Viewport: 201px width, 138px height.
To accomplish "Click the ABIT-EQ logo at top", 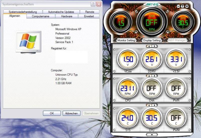I will tap(152, 5).
